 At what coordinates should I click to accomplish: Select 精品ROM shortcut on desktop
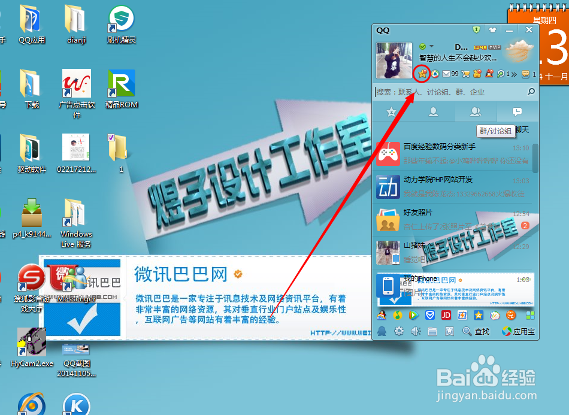[121, 89]
